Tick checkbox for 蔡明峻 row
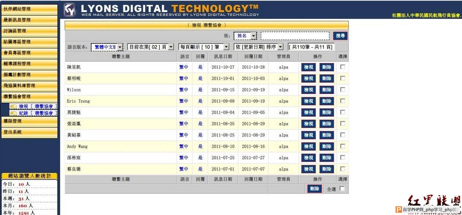 tap(342, 78)
